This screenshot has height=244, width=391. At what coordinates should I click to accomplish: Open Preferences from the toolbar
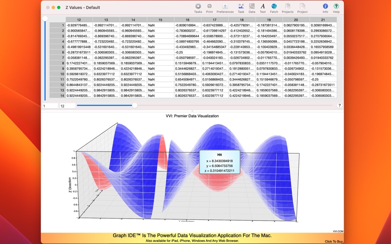(225, 7)
